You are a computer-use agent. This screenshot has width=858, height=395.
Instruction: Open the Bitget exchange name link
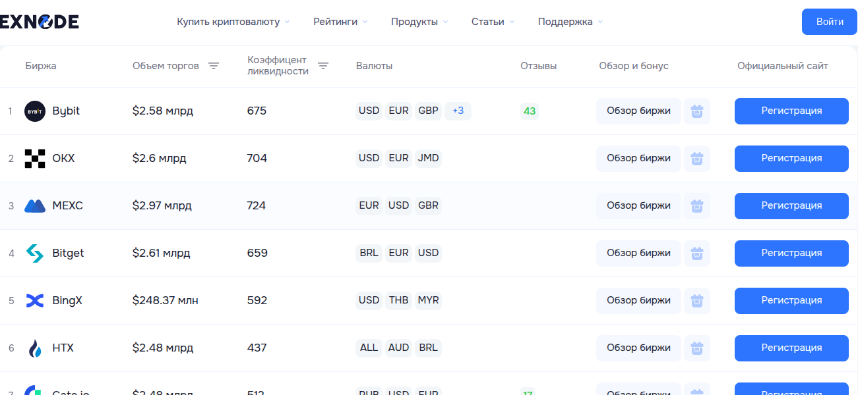68,253
